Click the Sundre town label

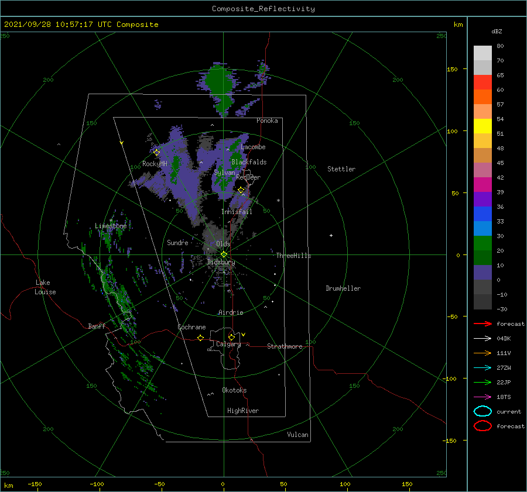pos(177,242)
